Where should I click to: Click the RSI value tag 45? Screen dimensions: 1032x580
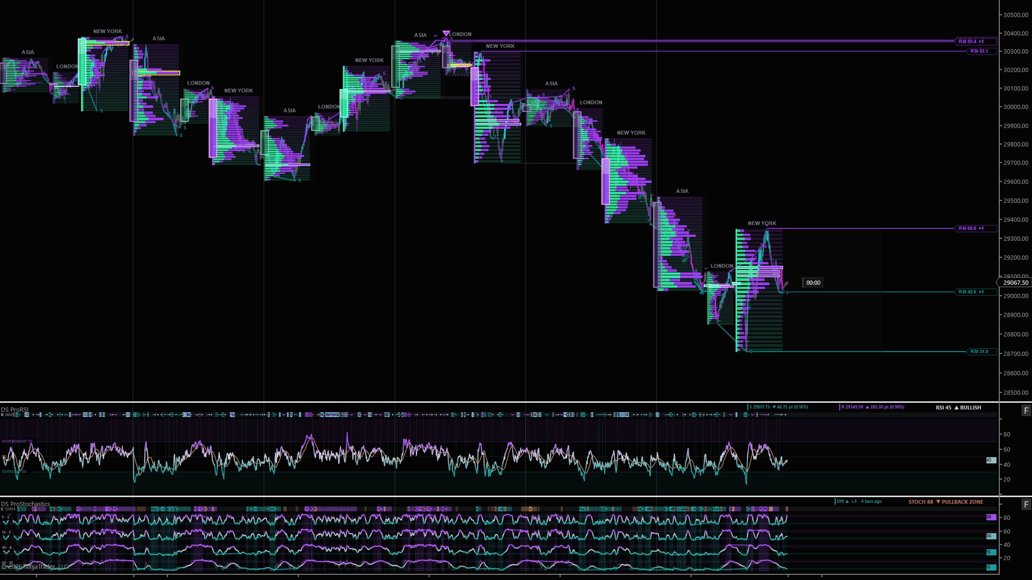[991, 460]
